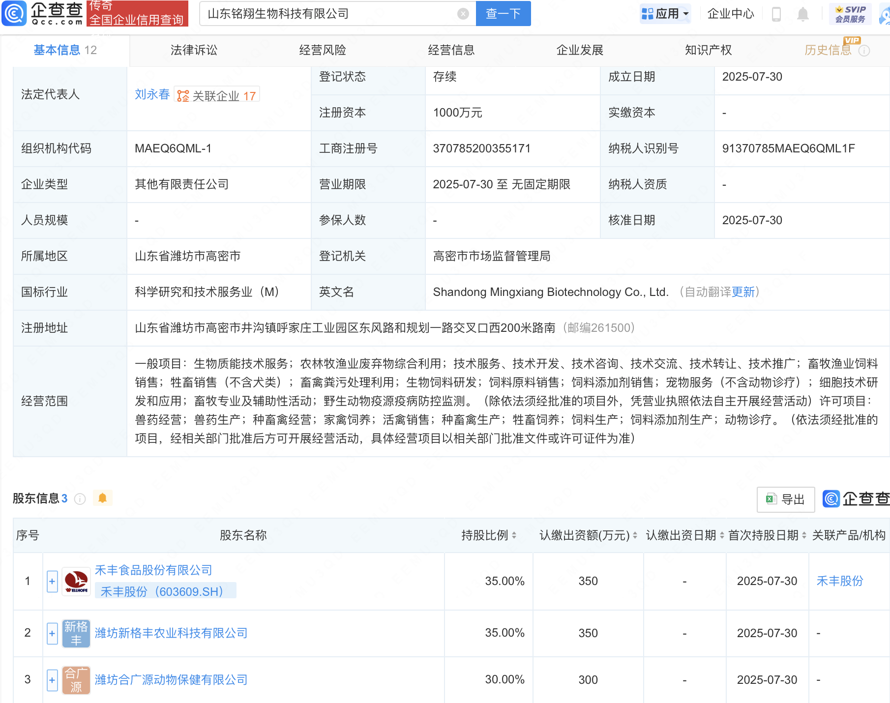Viewport: 890px width, 703px height.
Task: Expand 潍坊新格丰农业科技 shareholder row
Action: (52, 634)
